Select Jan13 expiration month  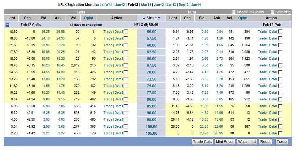171,5
